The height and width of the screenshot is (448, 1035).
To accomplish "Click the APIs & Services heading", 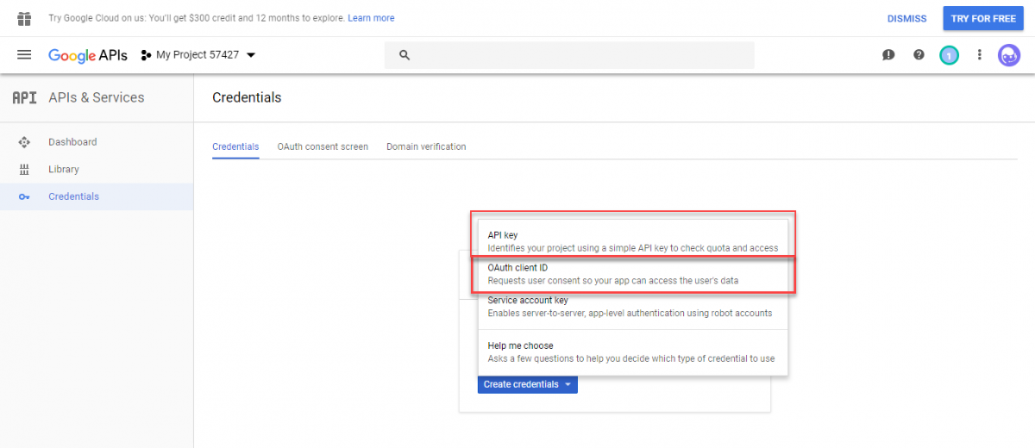I will (x=97, y=97).
